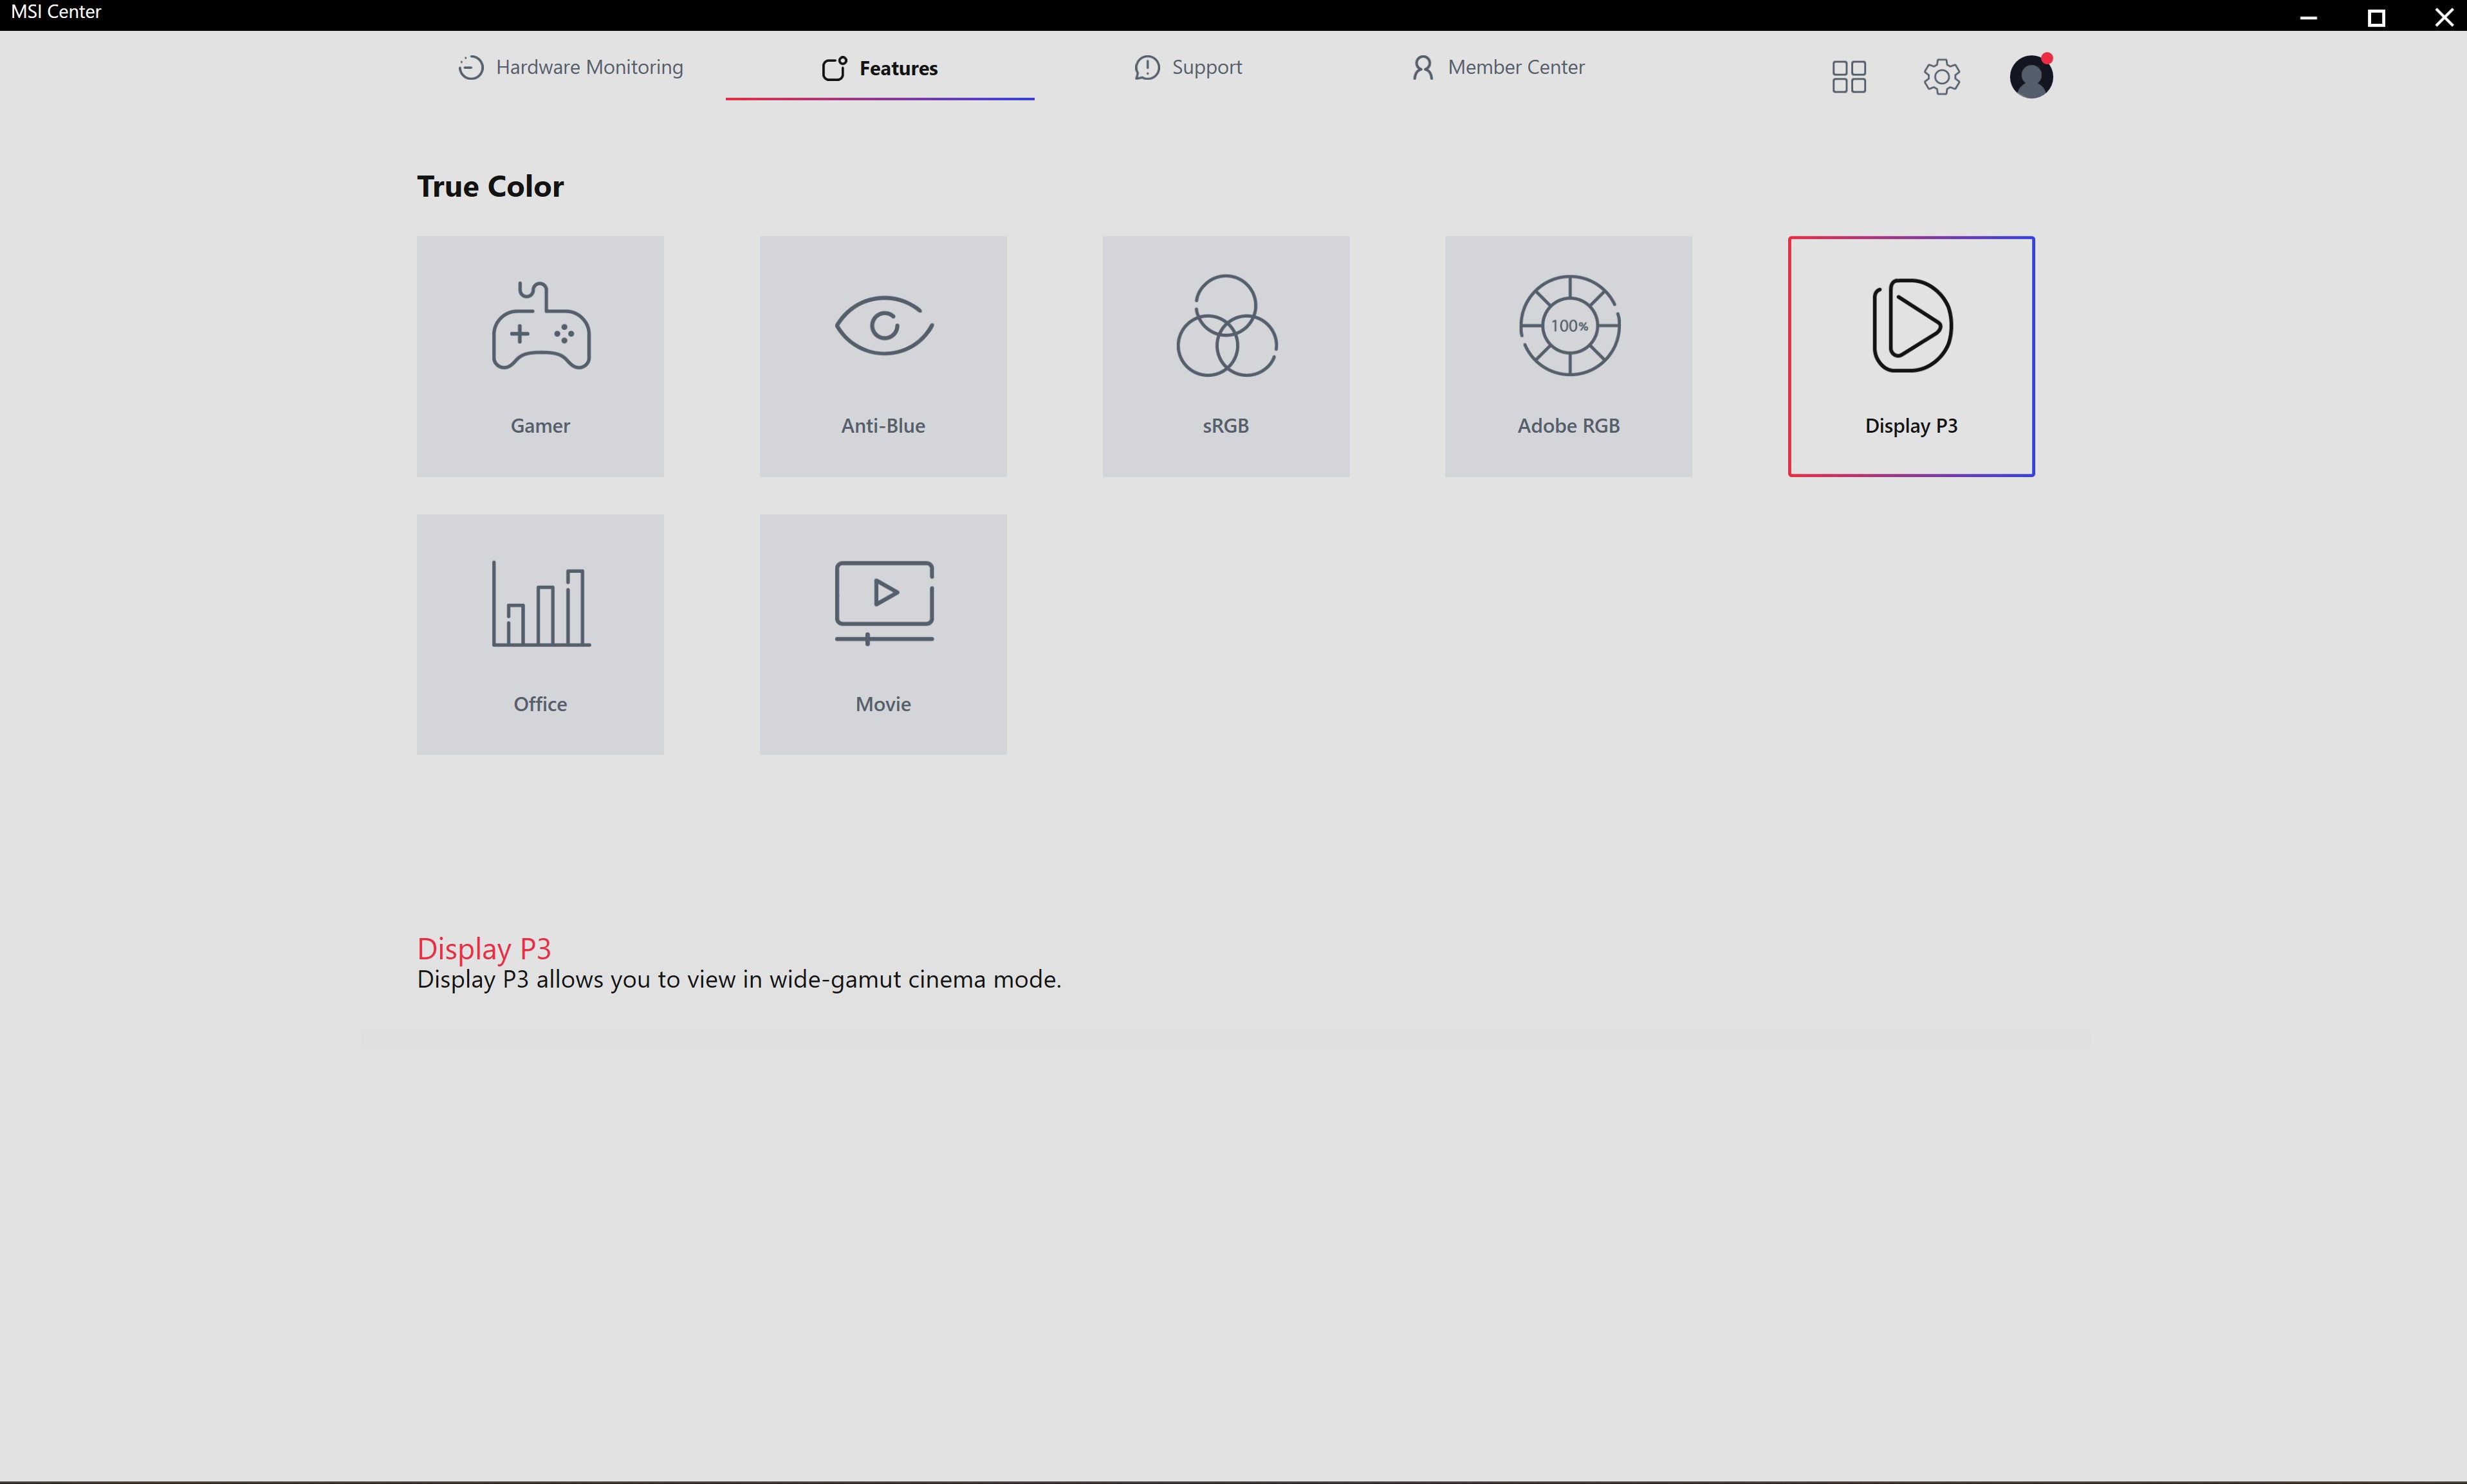Click the sRGB label text

click(x=1226, y=426)
